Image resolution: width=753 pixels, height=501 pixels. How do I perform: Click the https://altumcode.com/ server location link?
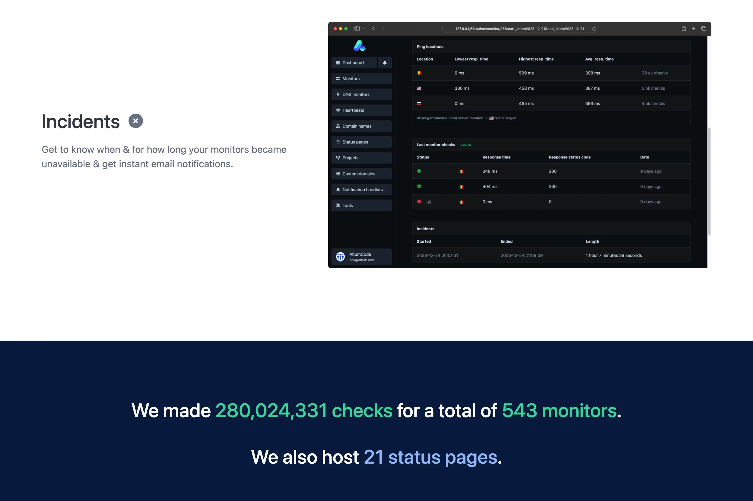coord(450,118)
